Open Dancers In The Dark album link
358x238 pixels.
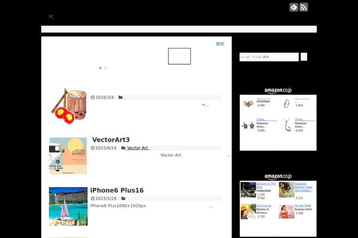pyautogui.click(x=266, y=185)
